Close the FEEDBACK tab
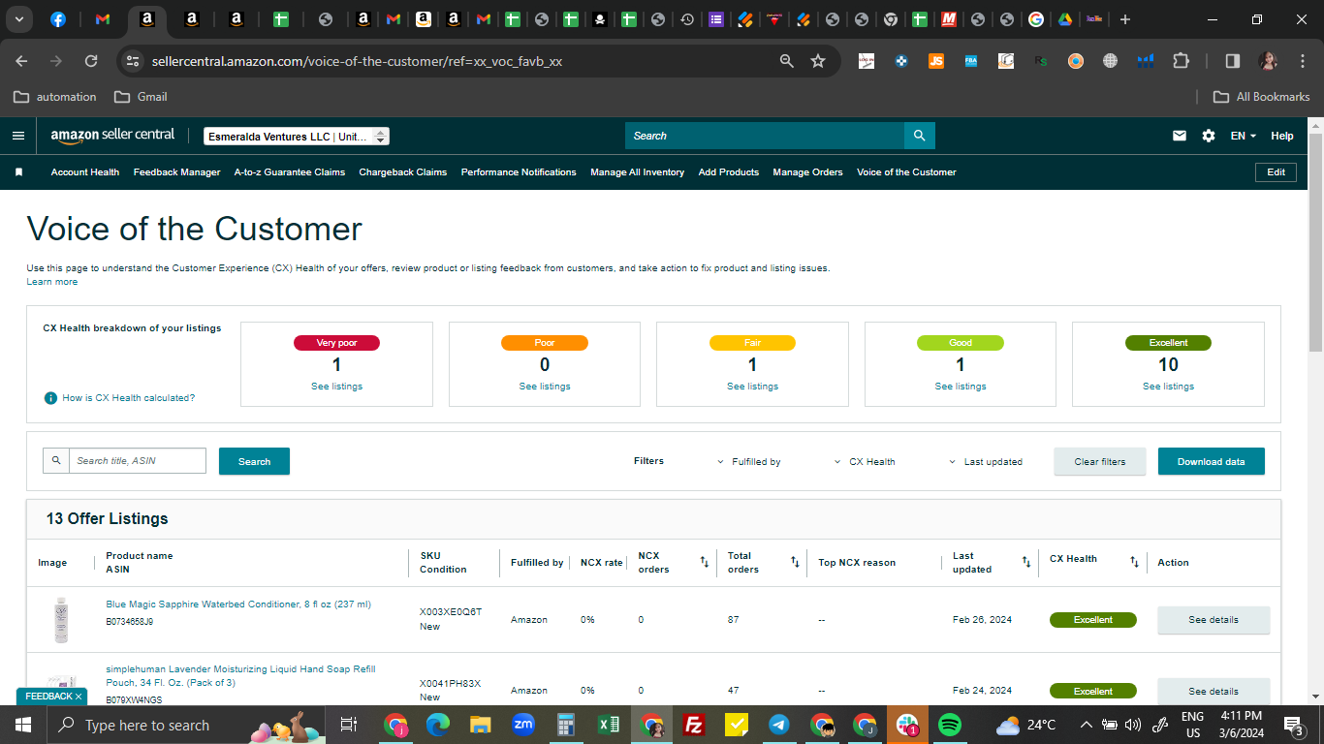1324x744 pixels. pos(79,697)
